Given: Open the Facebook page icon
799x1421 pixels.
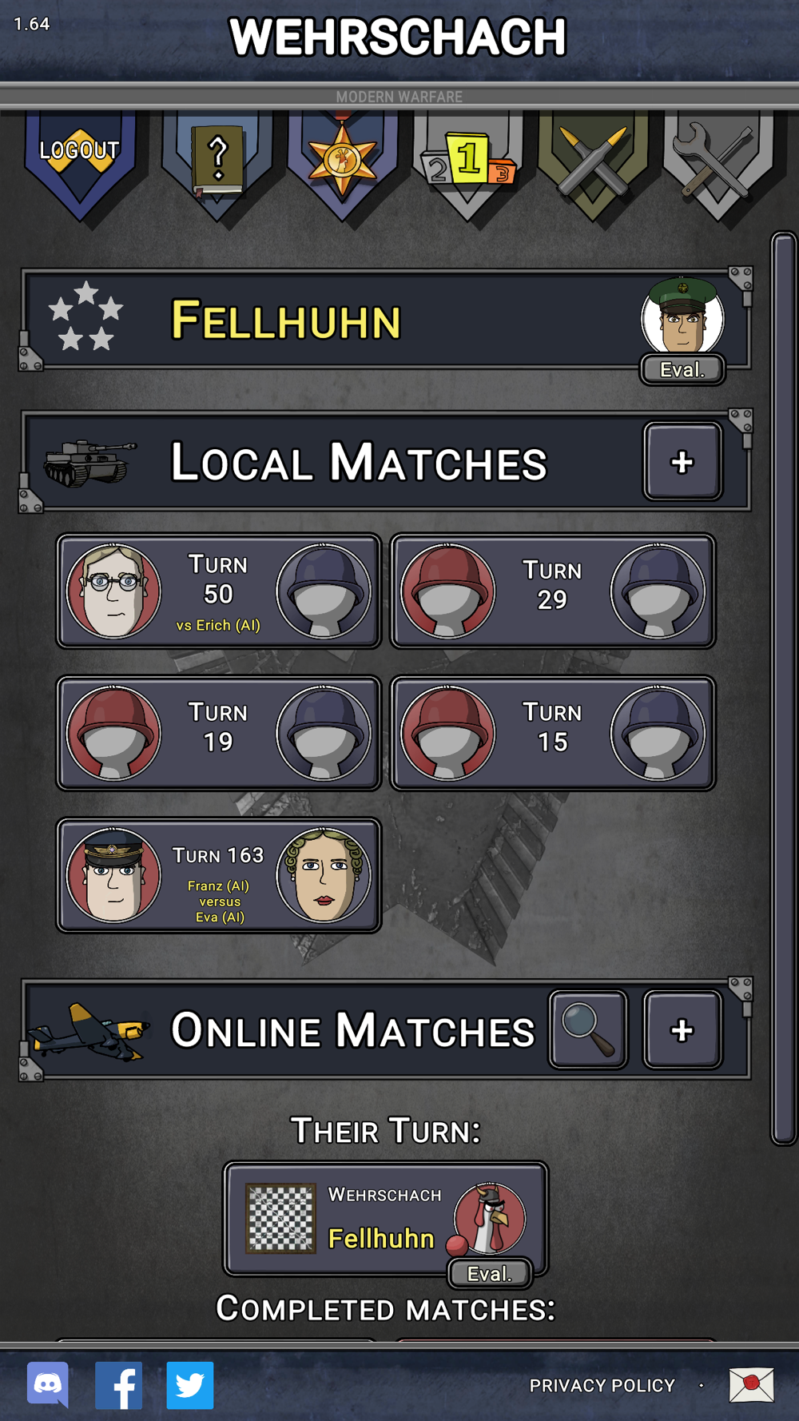Looking at the screenshot, I should click(x=118, y=1385).
